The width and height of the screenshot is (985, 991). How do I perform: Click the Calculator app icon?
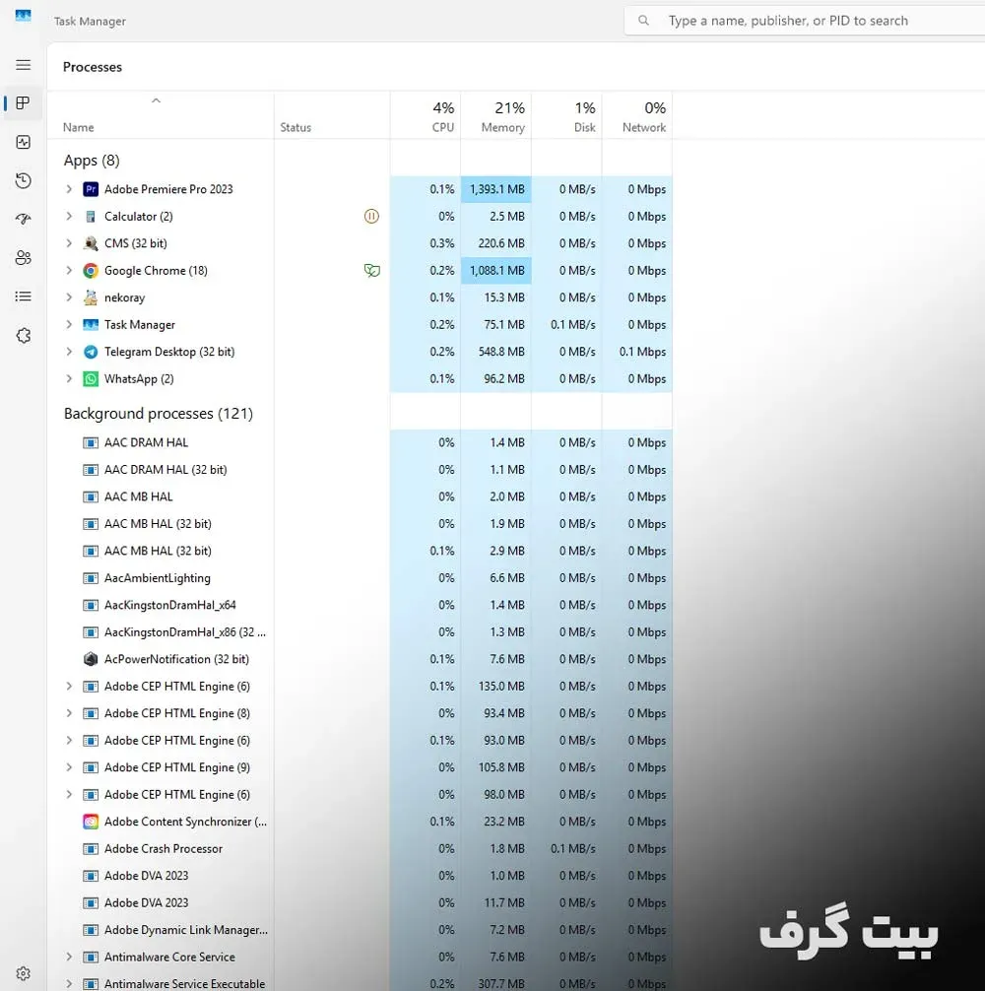[91, 216]
